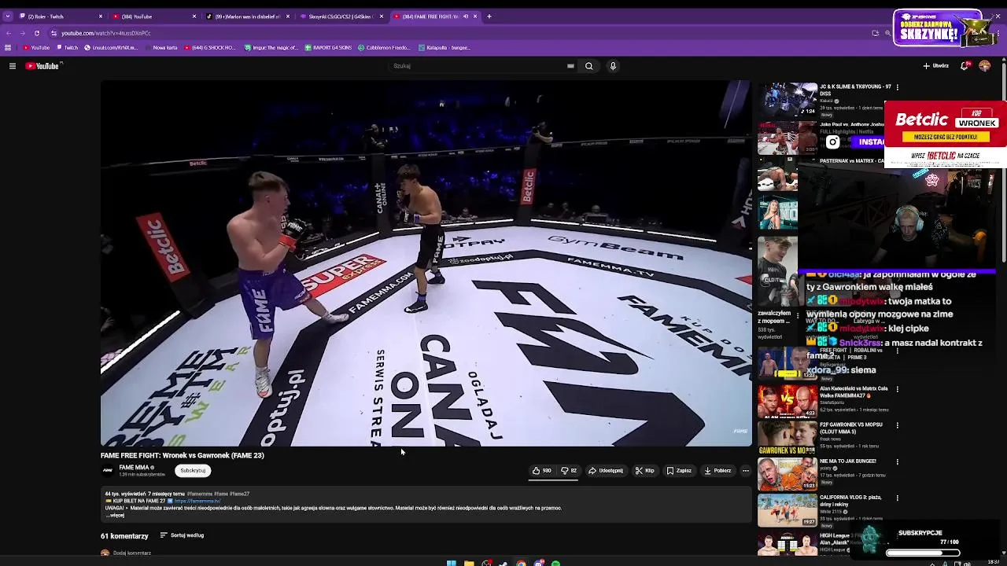Screen dimensions: 1007x566
Task: Click the video player area
Action: 426,263
